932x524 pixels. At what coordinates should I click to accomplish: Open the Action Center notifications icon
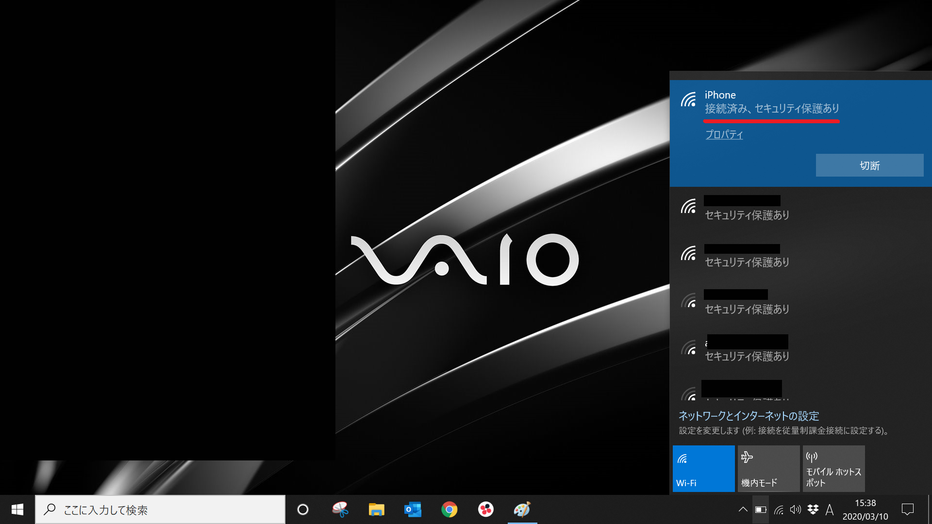(x=908, y=509)
